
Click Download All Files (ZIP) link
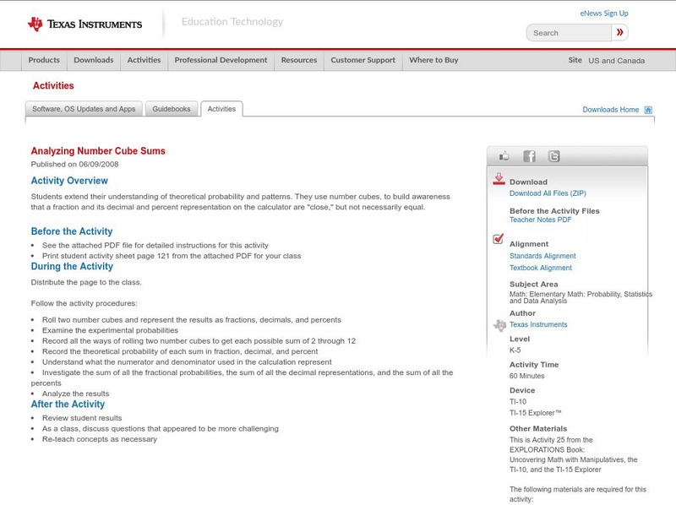[548, 193]
